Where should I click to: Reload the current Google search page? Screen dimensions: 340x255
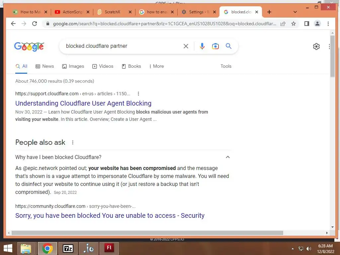[35, 24]
